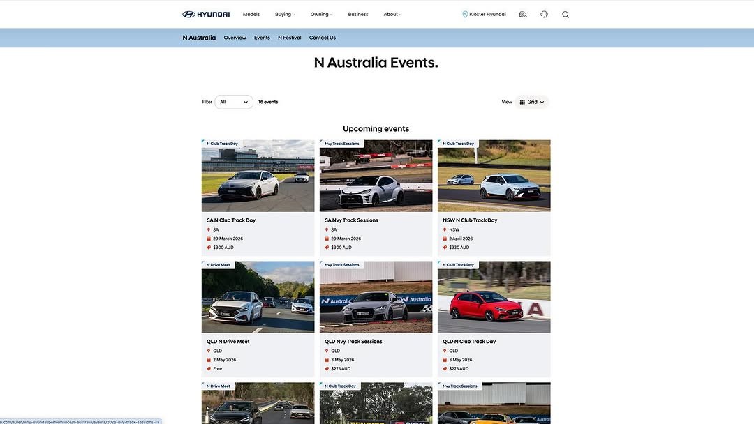Image resolution: width=754 pixels, height=424 pixels.
Task: Open the Models menu
Action: [x=251, y=15]
